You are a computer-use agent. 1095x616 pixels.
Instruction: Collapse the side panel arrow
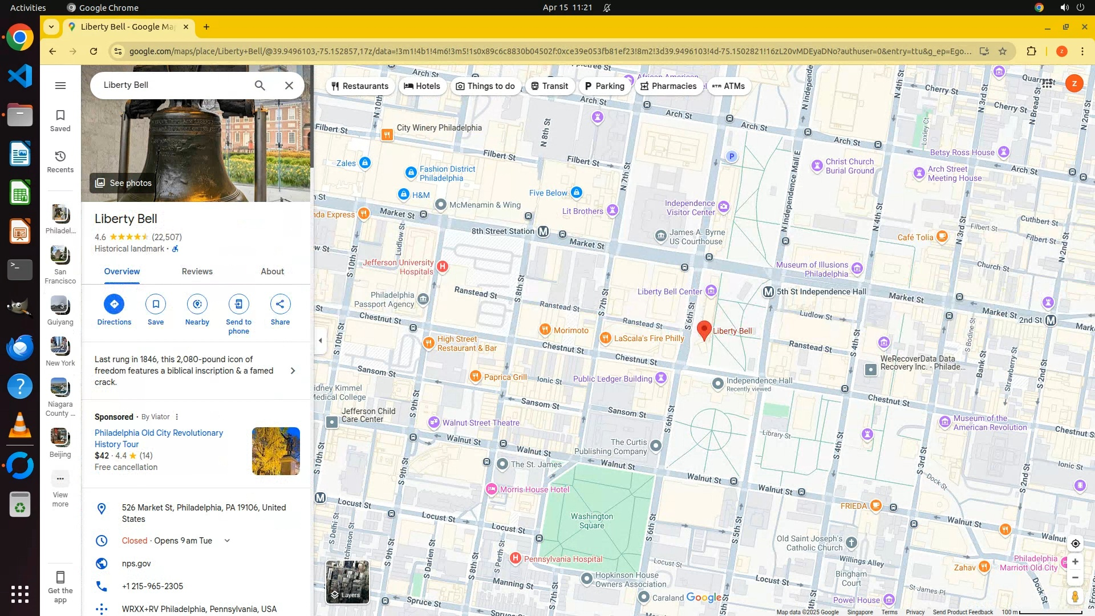coord(321,341)
